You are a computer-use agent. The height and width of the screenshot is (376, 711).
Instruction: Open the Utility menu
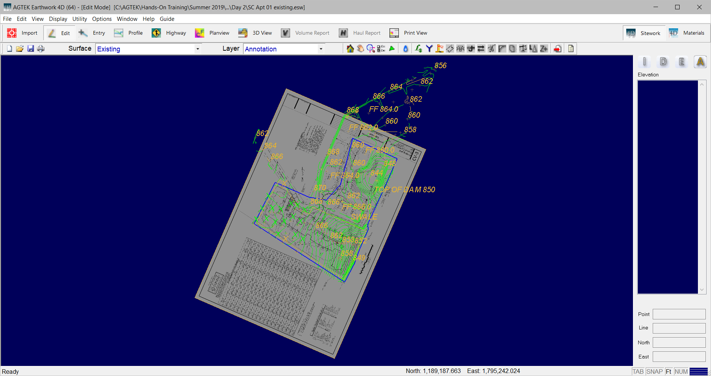click(80, 19)
